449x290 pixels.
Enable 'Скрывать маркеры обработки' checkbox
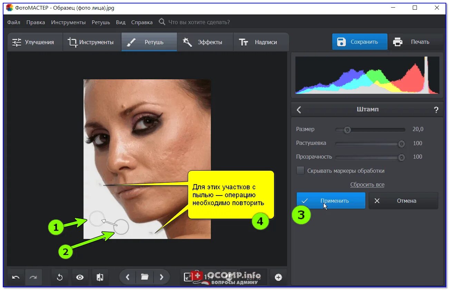[x=301, y=170]
